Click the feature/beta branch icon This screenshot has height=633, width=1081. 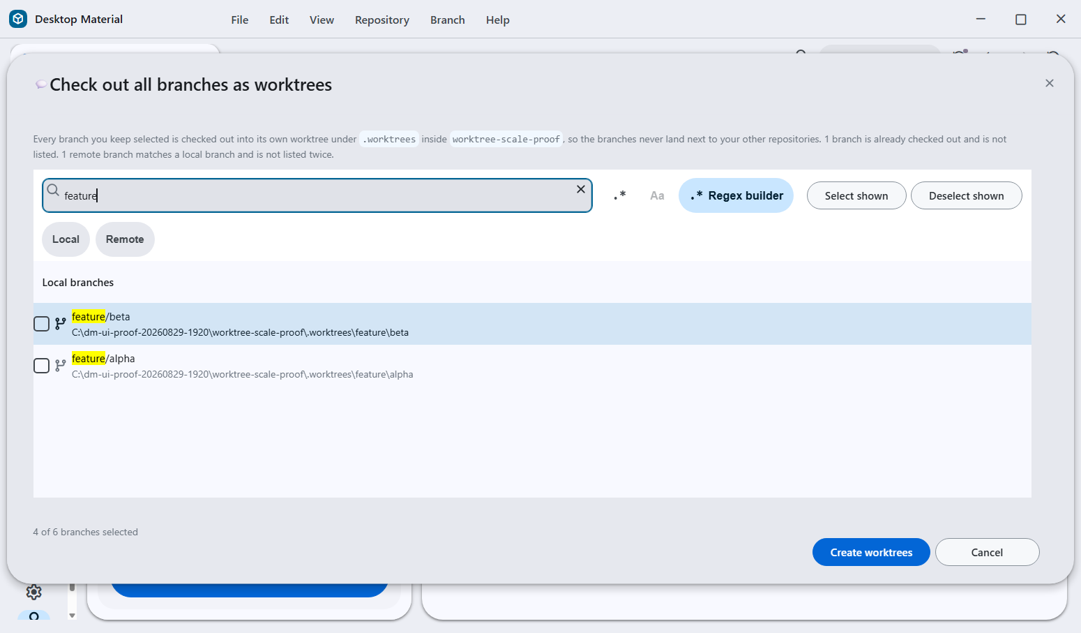click(61, 323)
